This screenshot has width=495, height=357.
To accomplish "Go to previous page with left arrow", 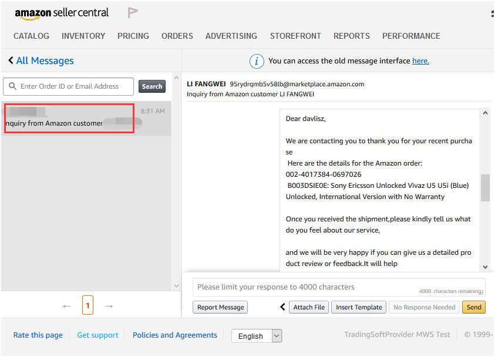I will 66,306.
